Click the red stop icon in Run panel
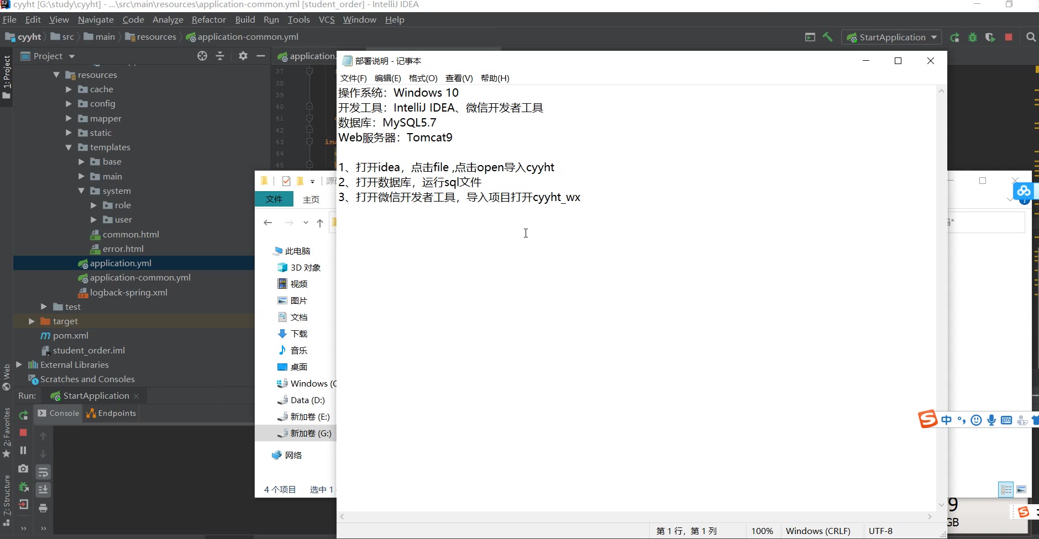 coord(23,432)
